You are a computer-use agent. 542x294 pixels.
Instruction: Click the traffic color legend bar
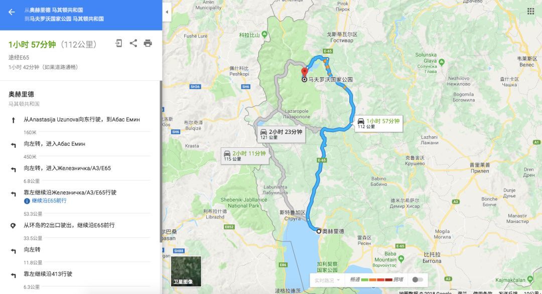point(376,279)
